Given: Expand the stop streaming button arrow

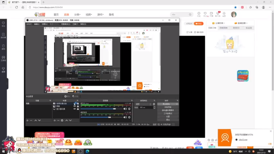Looking at the screenshot, I should [177, 104].
